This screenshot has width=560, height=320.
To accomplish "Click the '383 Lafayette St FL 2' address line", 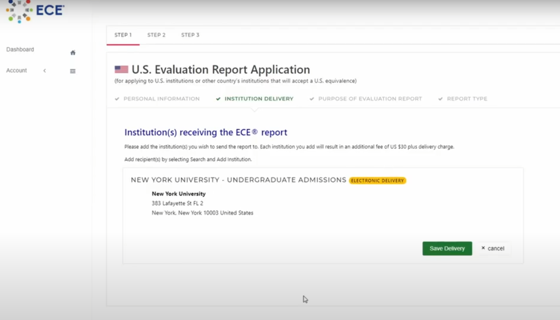I will coord(177,203).
